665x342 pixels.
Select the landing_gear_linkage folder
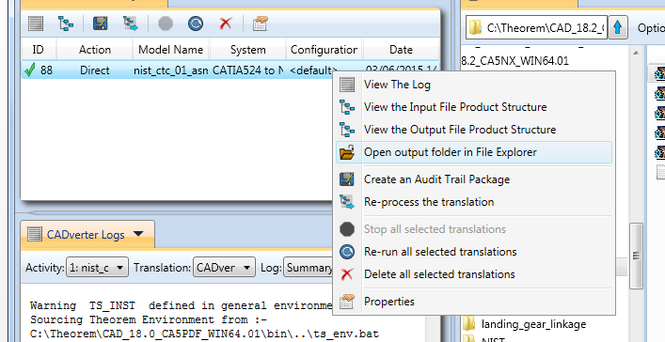tap(533, 324)
